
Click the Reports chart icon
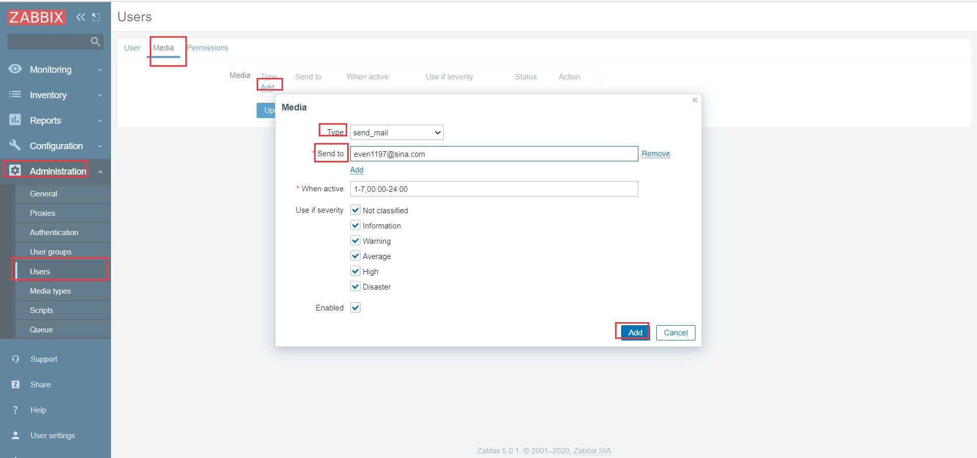(15, 120)
